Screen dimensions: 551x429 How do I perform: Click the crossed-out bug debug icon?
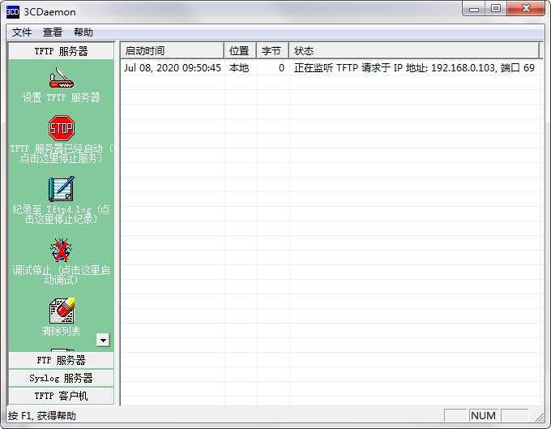61,250
